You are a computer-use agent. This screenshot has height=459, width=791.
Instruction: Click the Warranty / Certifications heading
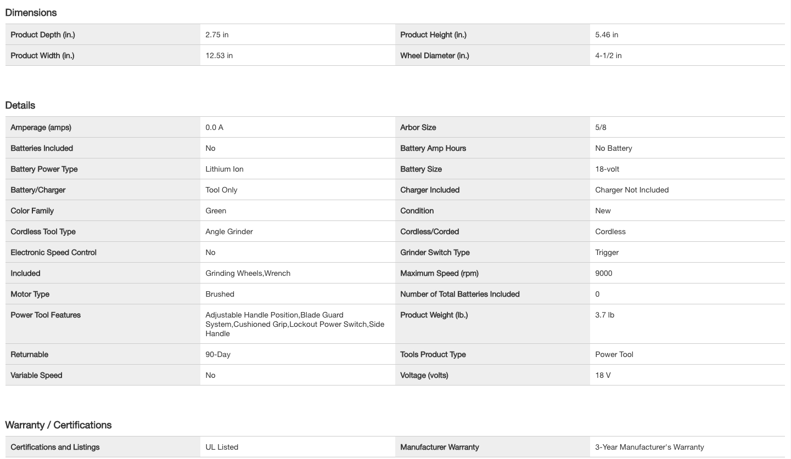click(x=58, y=425)
